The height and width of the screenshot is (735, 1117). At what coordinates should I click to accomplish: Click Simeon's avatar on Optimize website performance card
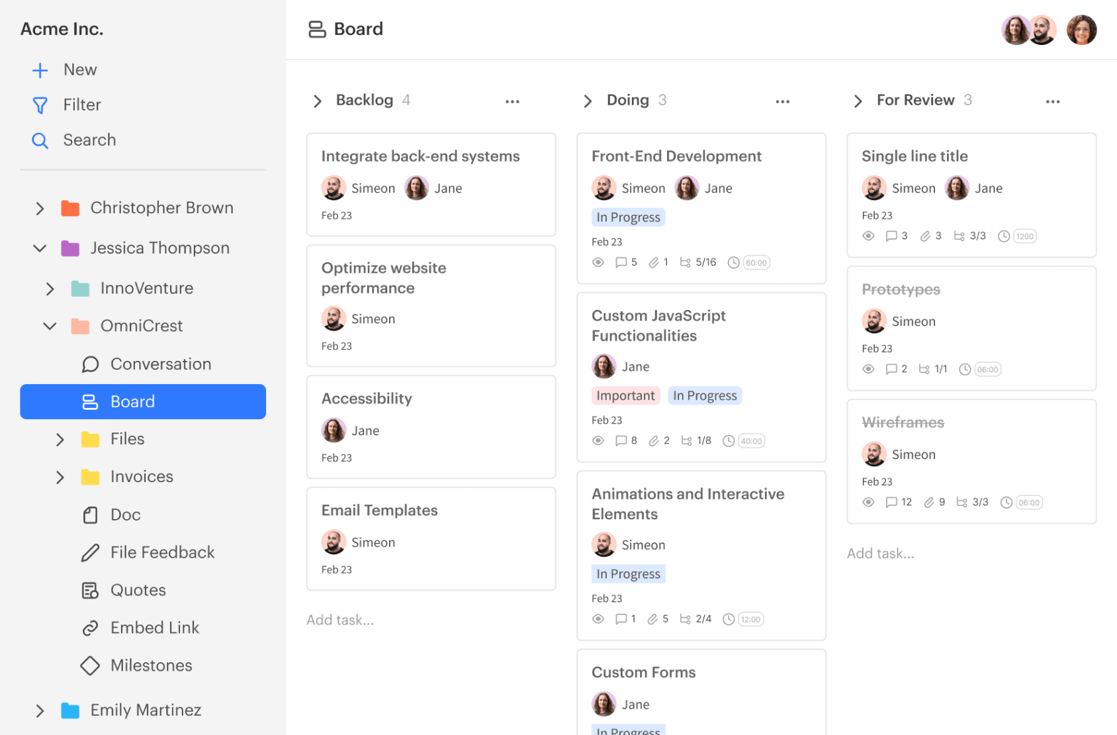(x=334, y=318)
